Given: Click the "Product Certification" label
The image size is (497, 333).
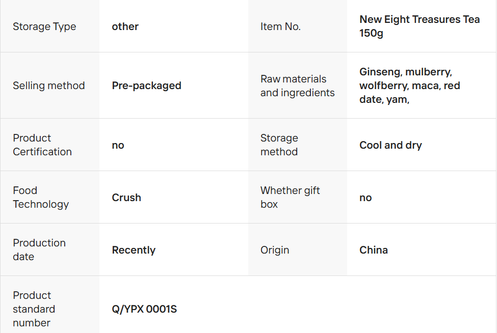Looking at the screenshot, I should [42, 145].
